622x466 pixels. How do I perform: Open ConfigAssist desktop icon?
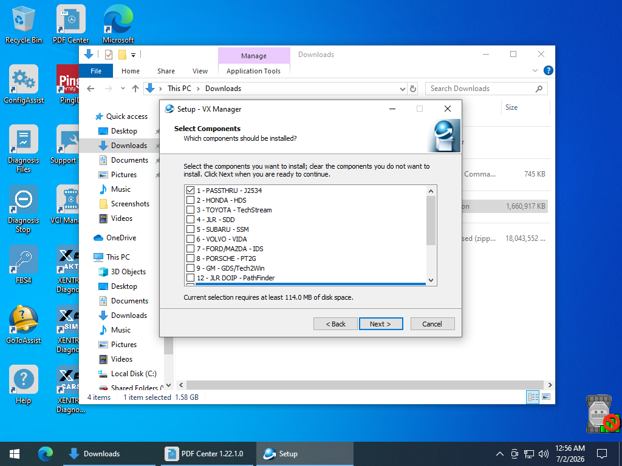pos(24,84)
